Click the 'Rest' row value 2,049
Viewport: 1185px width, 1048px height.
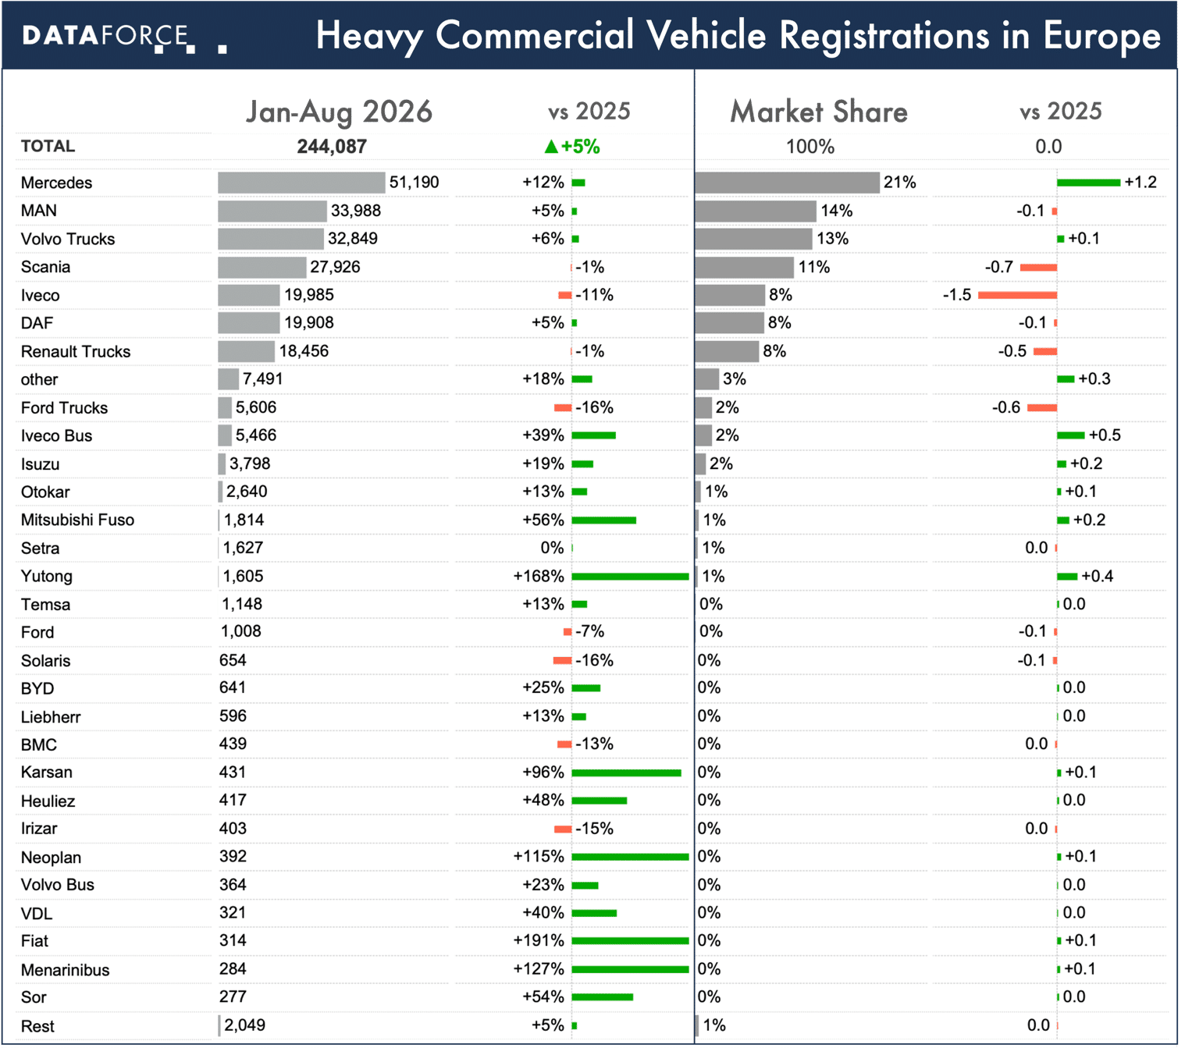[x=244, y=1025]
